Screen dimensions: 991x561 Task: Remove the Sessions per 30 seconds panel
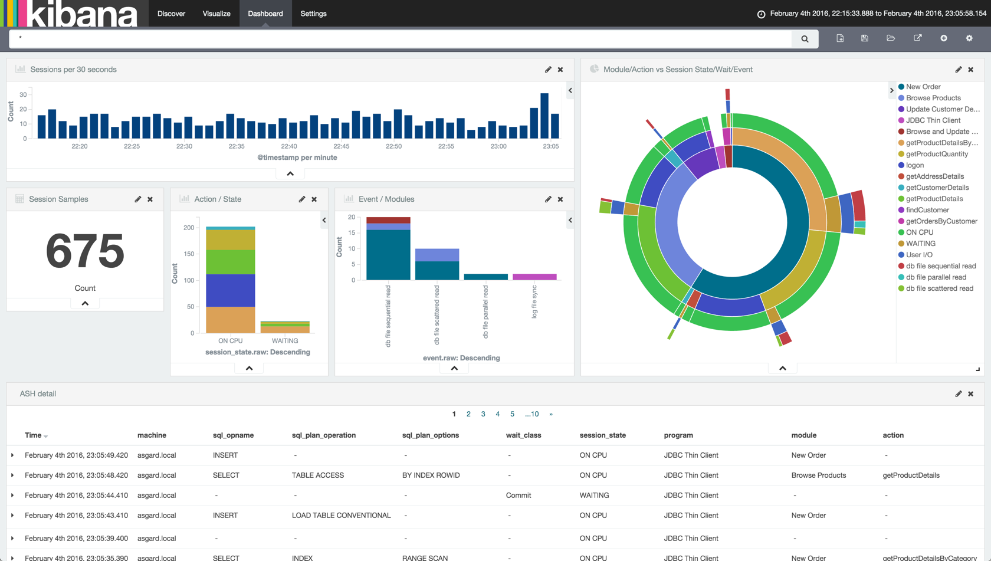click(560, 70)
